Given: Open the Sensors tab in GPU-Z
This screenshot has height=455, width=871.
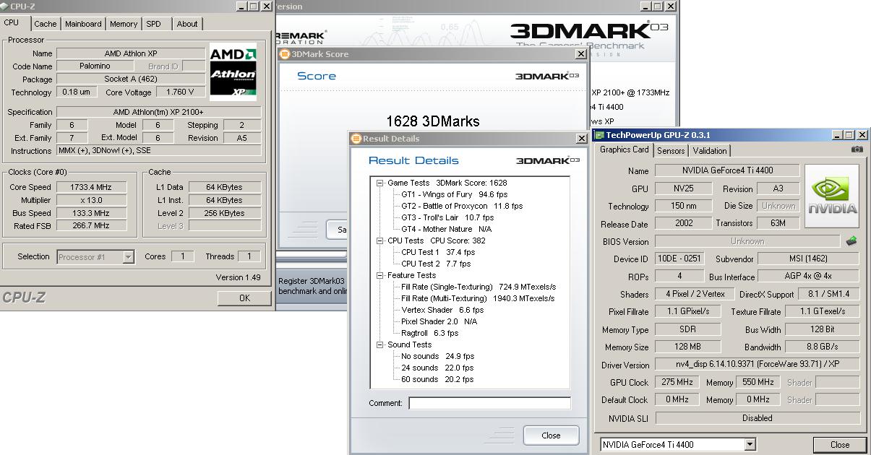Looking at the screenshot, I should click(671, 151).
